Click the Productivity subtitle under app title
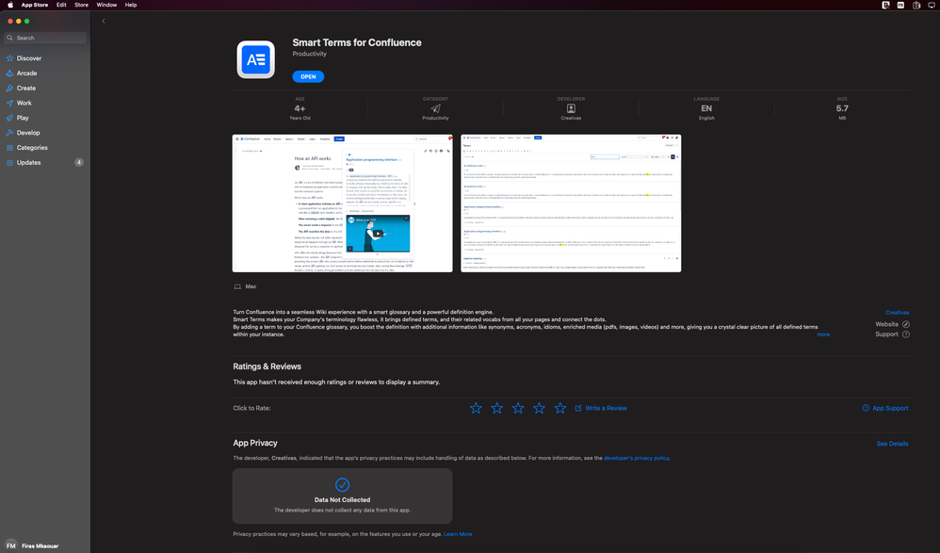 tap(309, 54)
